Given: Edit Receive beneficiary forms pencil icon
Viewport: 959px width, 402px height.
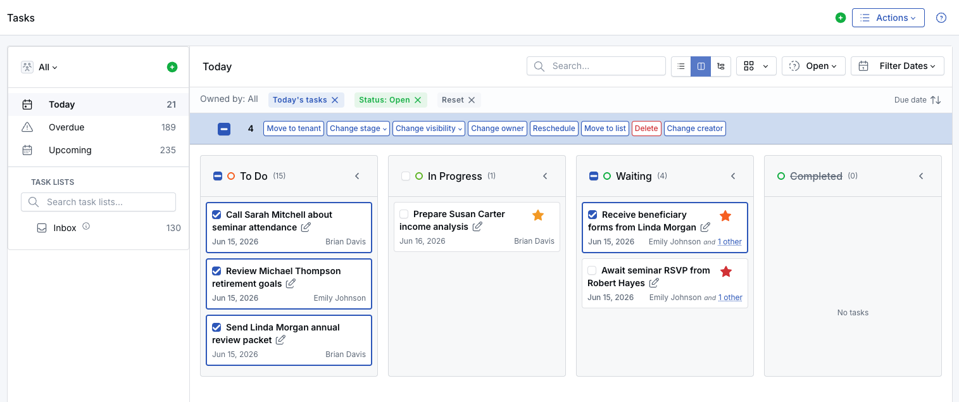Looking at the screenshot, I should [705, 227].
